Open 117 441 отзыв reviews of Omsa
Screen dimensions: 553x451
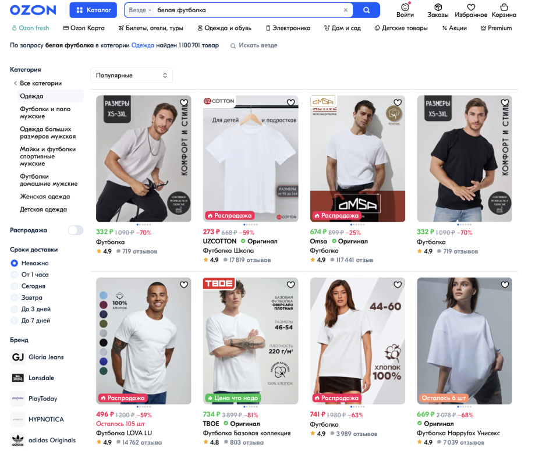tap(351, 260)
